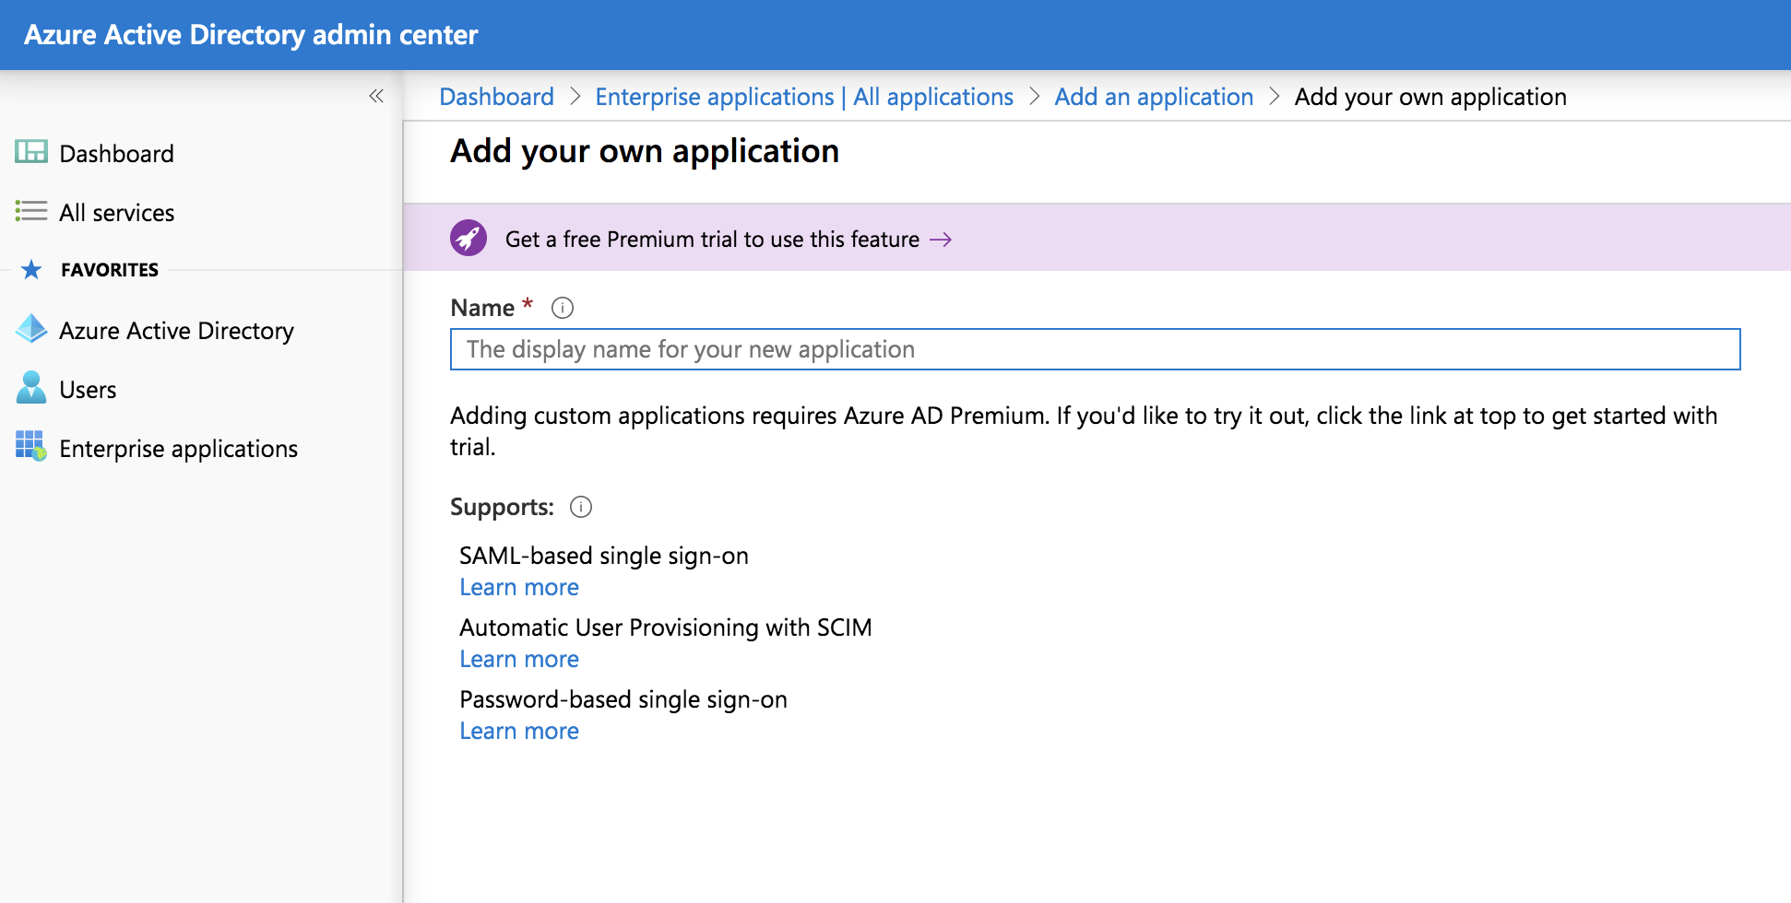Open All services in the sidebar
Viewport: 1791px width, 903px height.
[x=117, y=212]
